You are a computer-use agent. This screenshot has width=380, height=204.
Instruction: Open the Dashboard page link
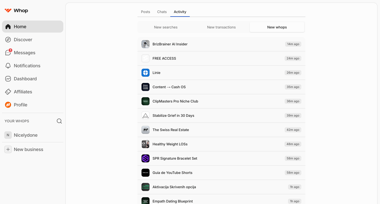point(33,79)
